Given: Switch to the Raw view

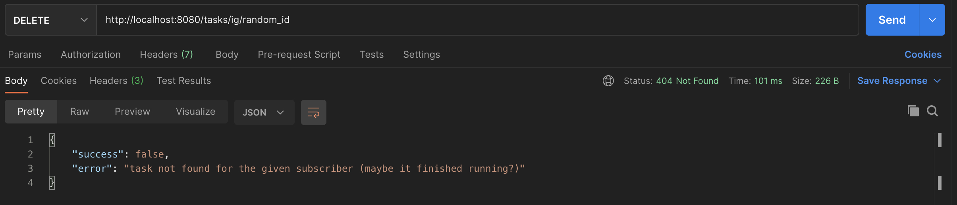Looking at the screenshot, I should pos(79,112).
